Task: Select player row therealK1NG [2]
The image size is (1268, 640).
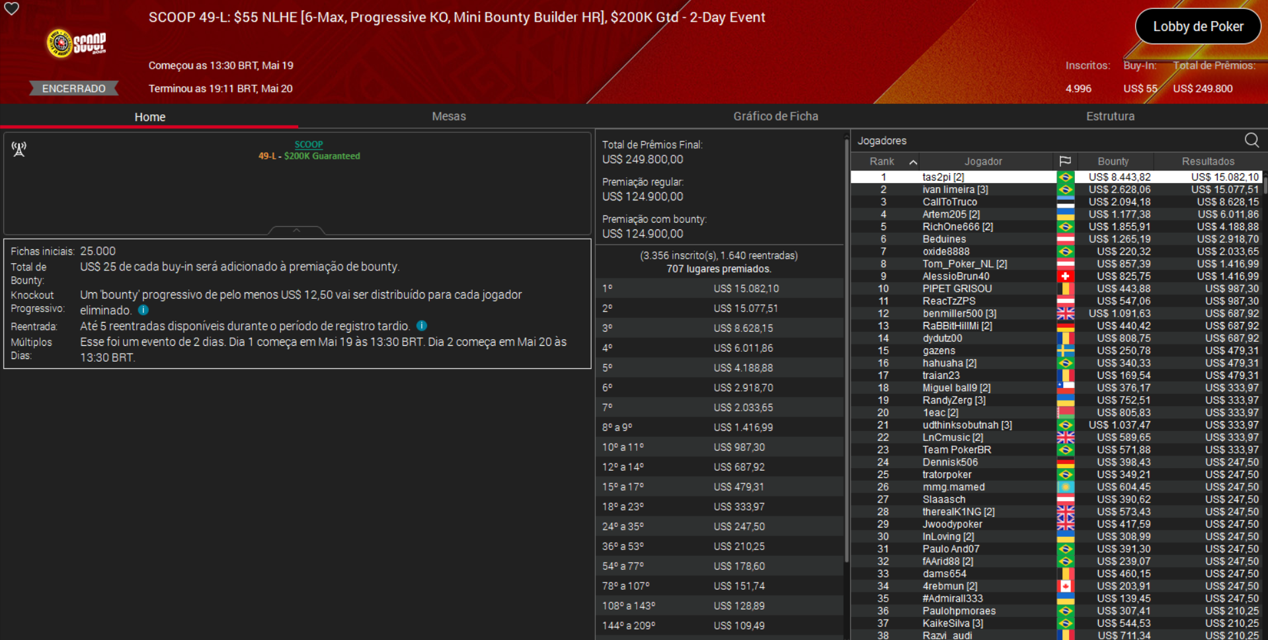Action: [1056, 512]
